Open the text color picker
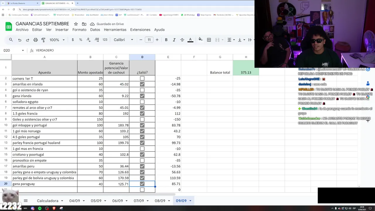The height and width of the screenshot is (211, 375). pos(190,40)
